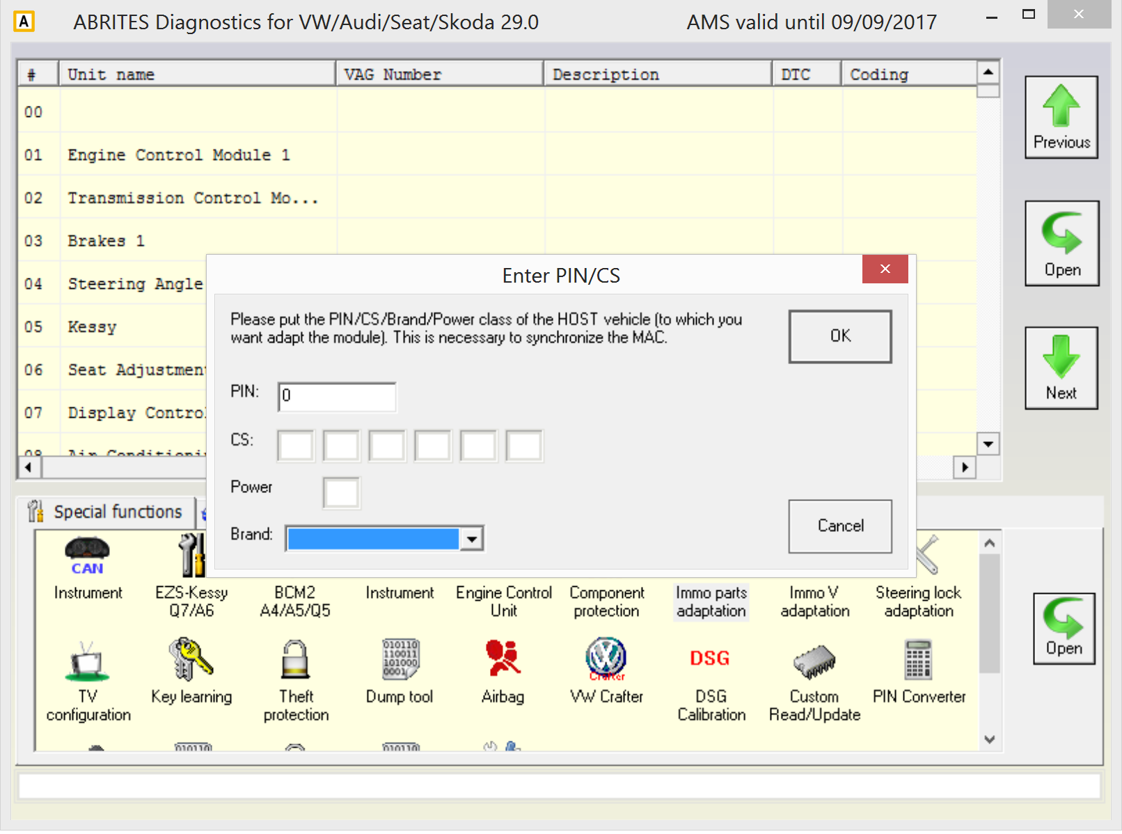The image size is (1122, 834).
Task: Click the PIN input field
Action: click(337, 397)
